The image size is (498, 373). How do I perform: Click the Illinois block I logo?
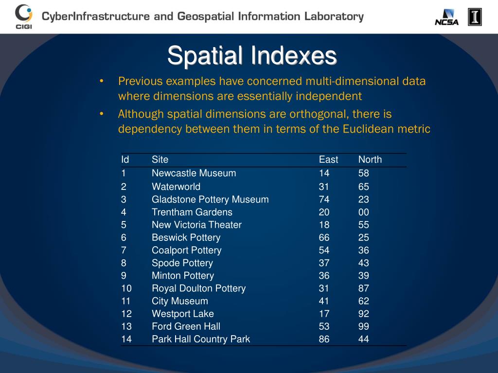click(x=475, y=17)
